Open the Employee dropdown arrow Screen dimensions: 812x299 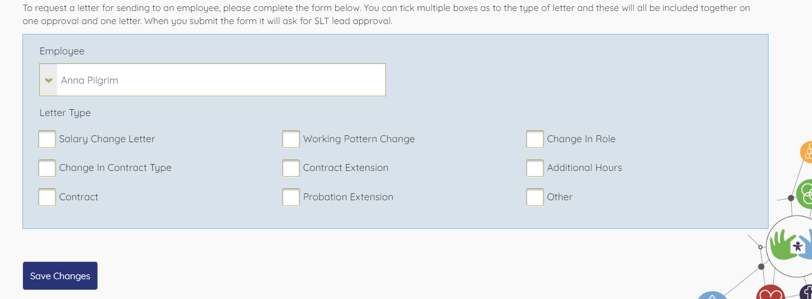coord(49,80)
